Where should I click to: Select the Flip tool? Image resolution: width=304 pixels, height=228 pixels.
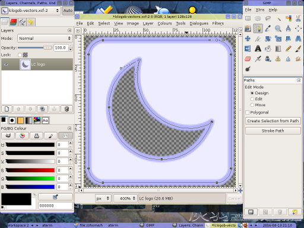(x=248, y=49)
